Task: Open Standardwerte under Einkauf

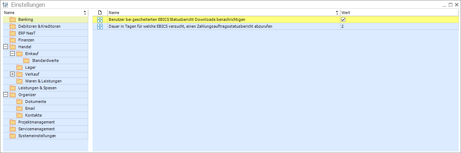Action: point(45,60)
